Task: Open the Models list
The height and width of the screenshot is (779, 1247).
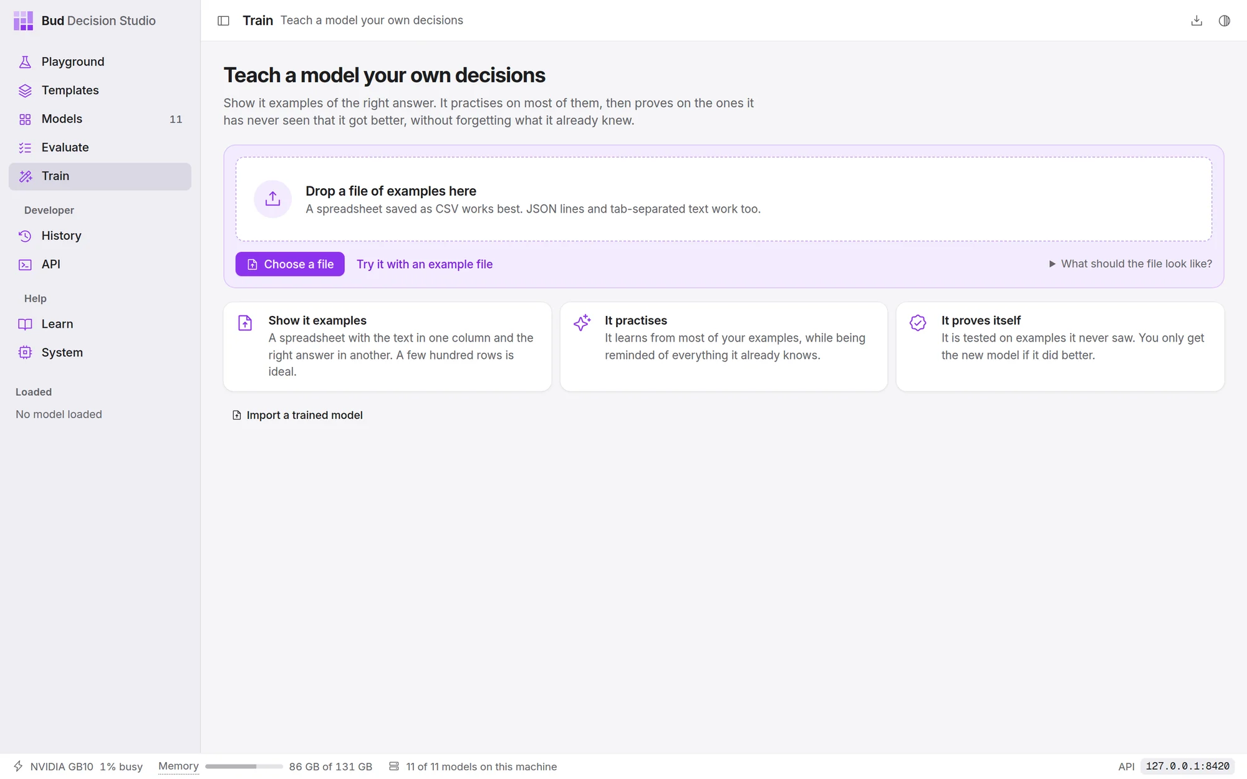Action: (100, 119)
